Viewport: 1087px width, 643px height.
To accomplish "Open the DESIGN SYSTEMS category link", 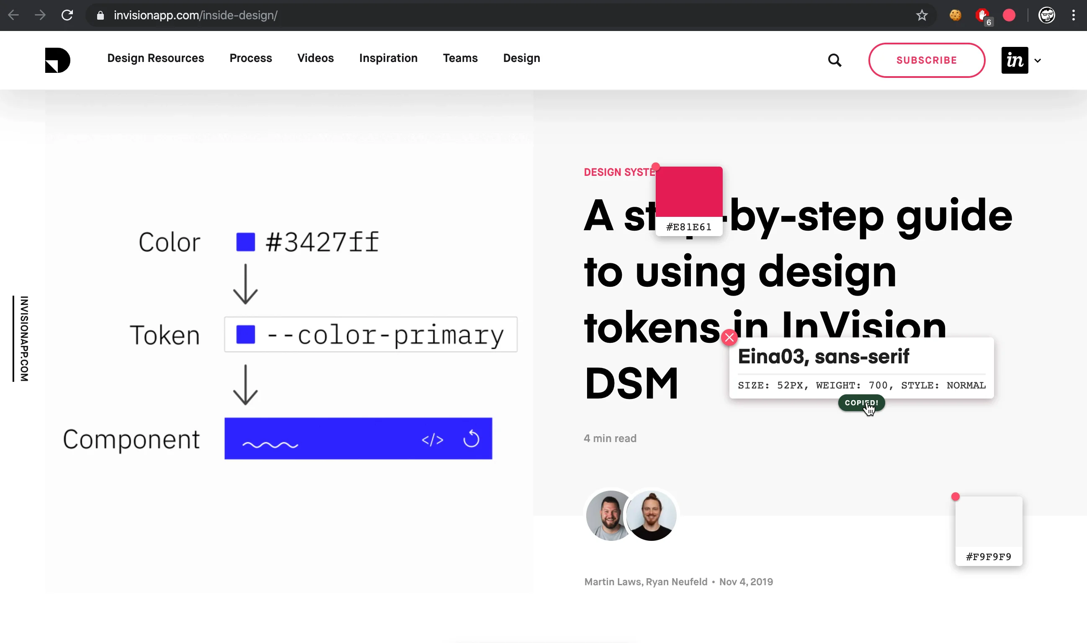I will pyautogui.click(x=619, y=172).
